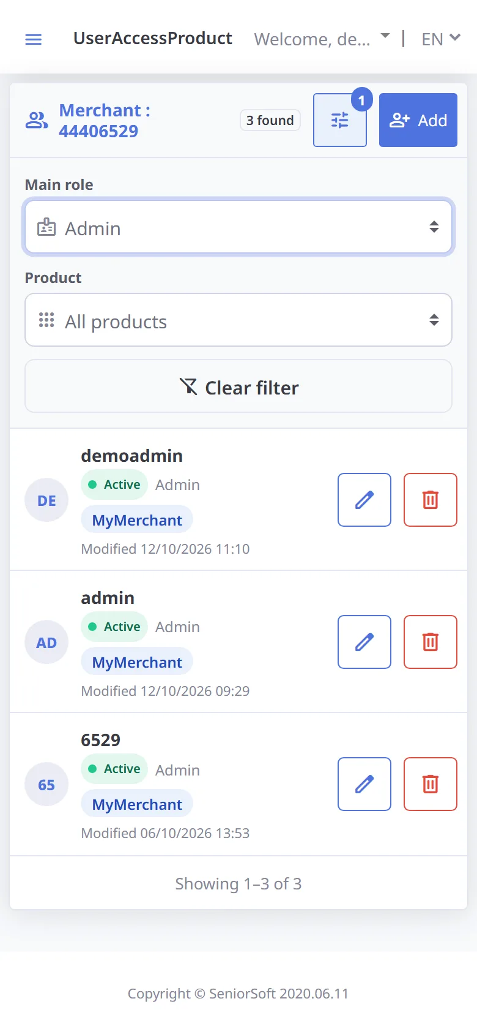Click the Product label
477x1034 pixels.
point(53,278)
